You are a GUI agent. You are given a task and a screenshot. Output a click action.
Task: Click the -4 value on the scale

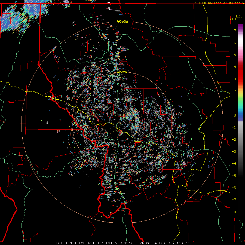tap(234, 164)
